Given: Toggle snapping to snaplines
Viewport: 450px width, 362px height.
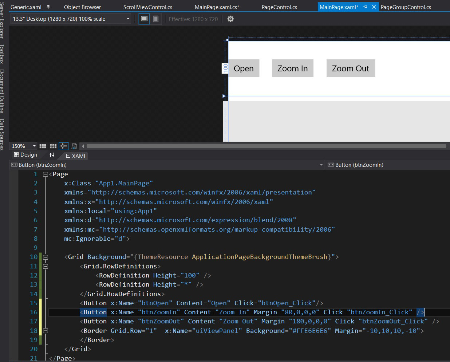Looking at the screenshot, I should [x=64, y=146].
